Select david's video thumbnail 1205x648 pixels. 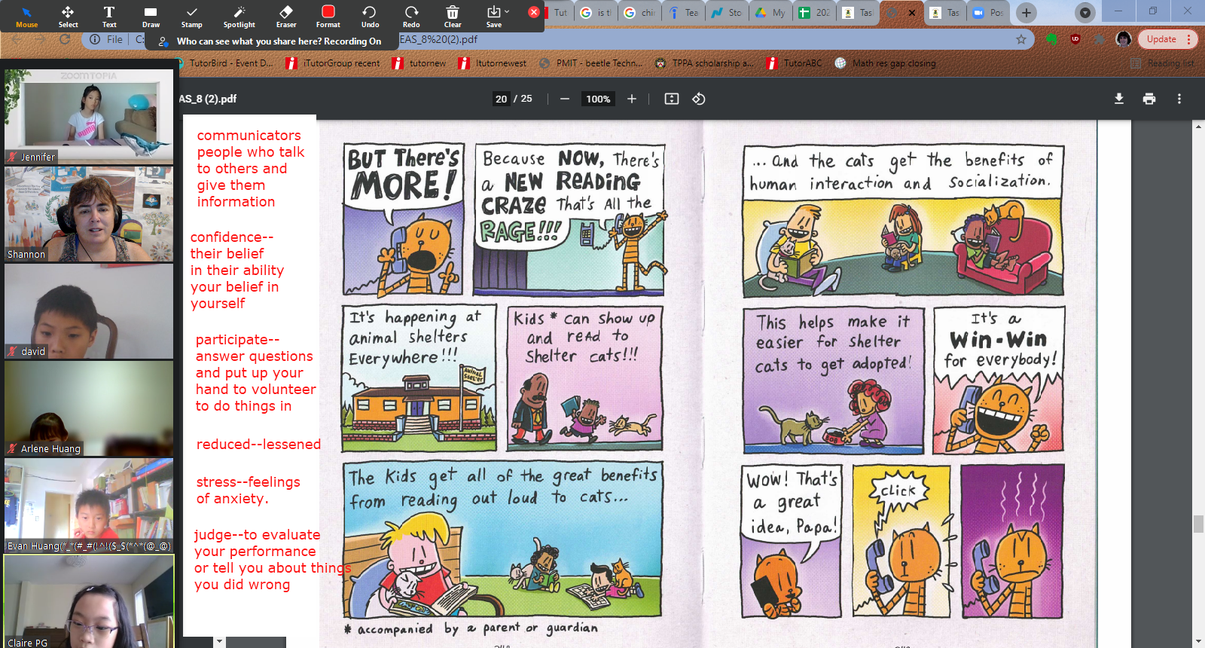89,311
